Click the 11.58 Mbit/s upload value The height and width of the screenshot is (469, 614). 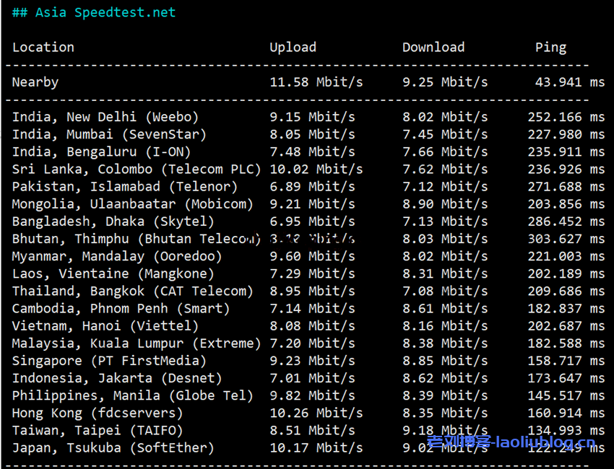click(x=316, y=82)
